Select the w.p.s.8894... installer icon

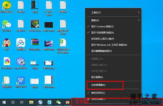(x=21, y=63)
